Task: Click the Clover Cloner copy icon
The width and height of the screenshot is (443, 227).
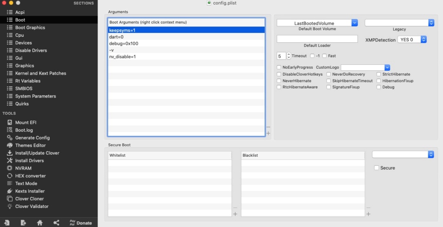Action: click(10, 199)
